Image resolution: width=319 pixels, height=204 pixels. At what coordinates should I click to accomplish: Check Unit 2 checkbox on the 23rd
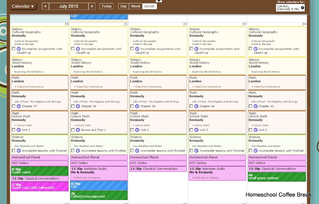click(x=191, y=130)
